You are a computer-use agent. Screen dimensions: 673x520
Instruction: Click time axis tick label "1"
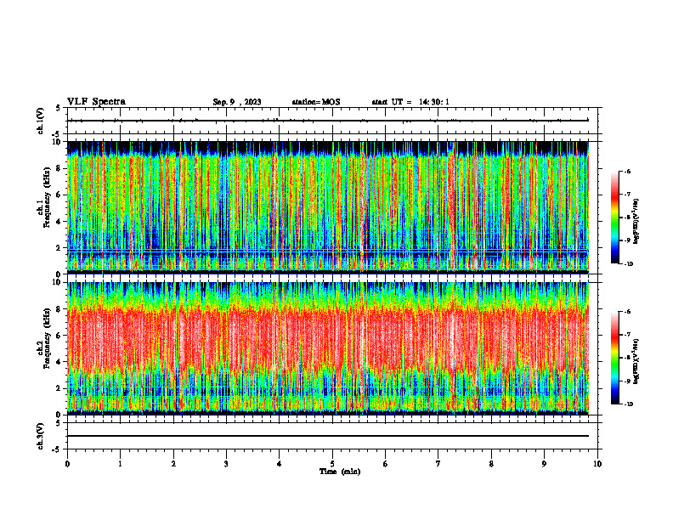tap(120, 464)
